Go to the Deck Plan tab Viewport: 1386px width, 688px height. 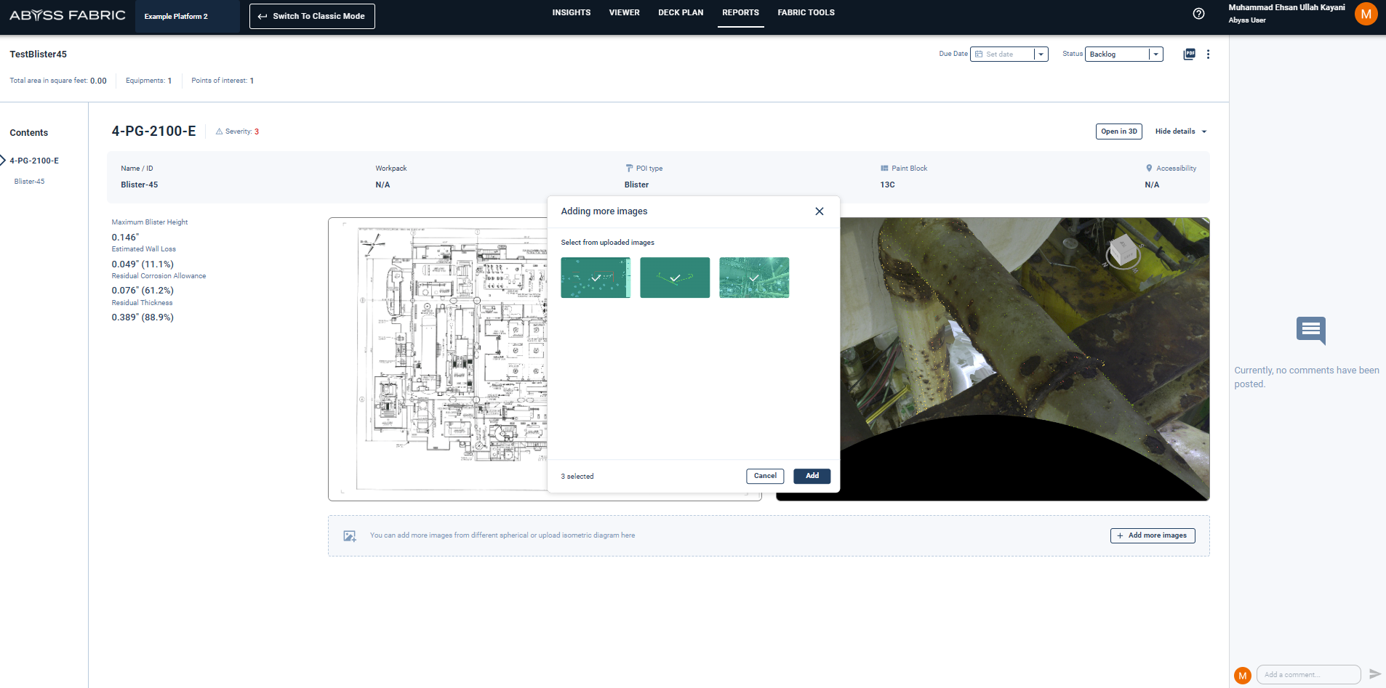click(x=681, y=13)
